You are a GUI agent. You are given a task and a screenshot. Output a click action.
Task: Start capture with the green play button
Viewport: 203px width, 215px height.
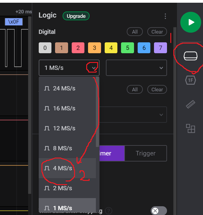[191, 22]
